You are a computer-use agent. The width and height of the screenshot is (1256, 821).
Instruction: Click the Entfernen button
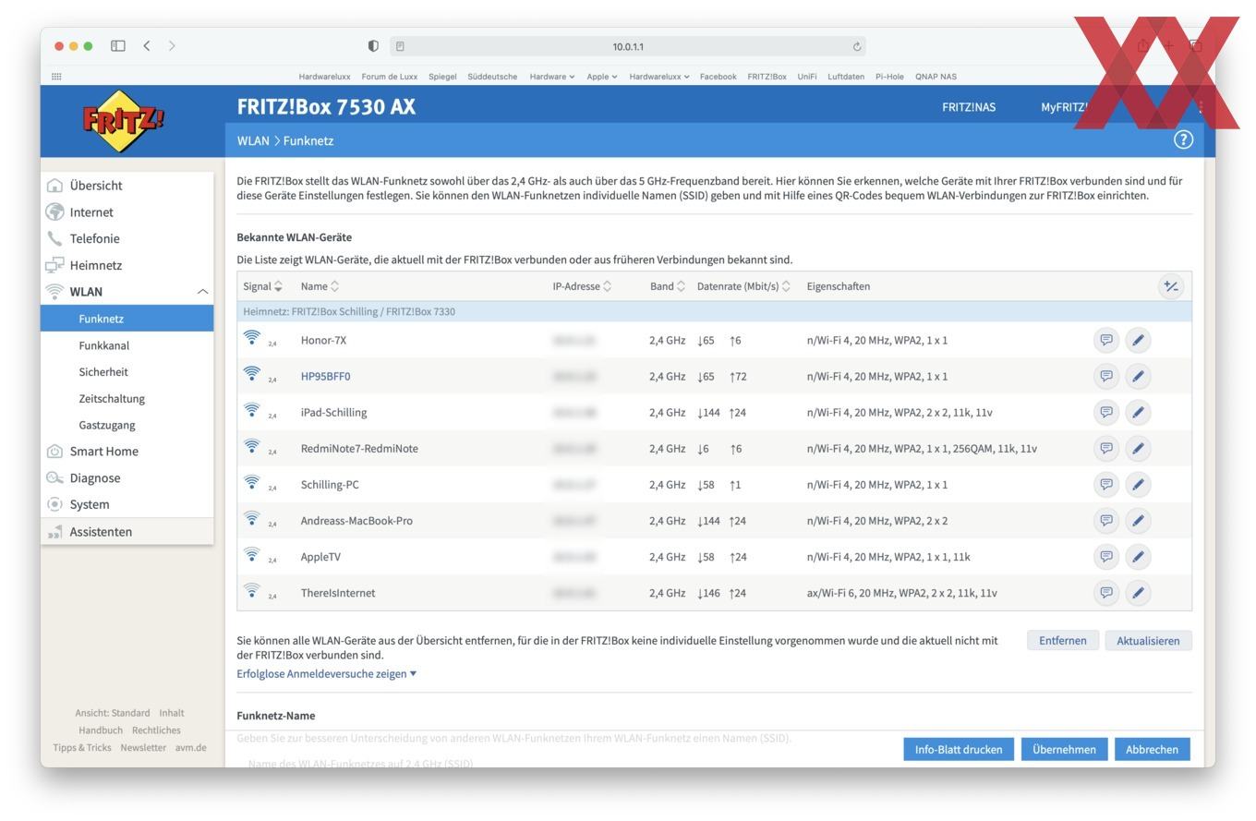(1062, 640)
